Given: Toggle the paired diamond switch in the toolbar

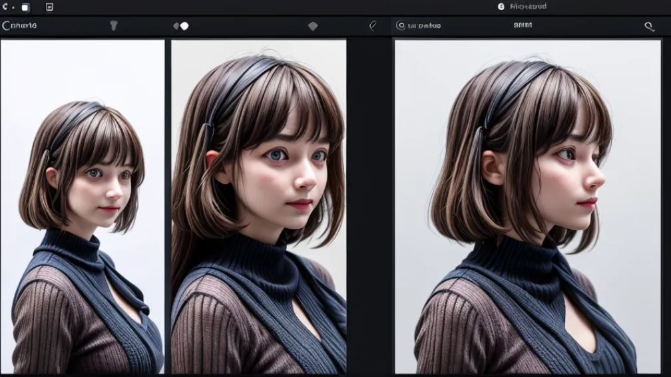Looking at the screenshot, I should pos(181,26).
